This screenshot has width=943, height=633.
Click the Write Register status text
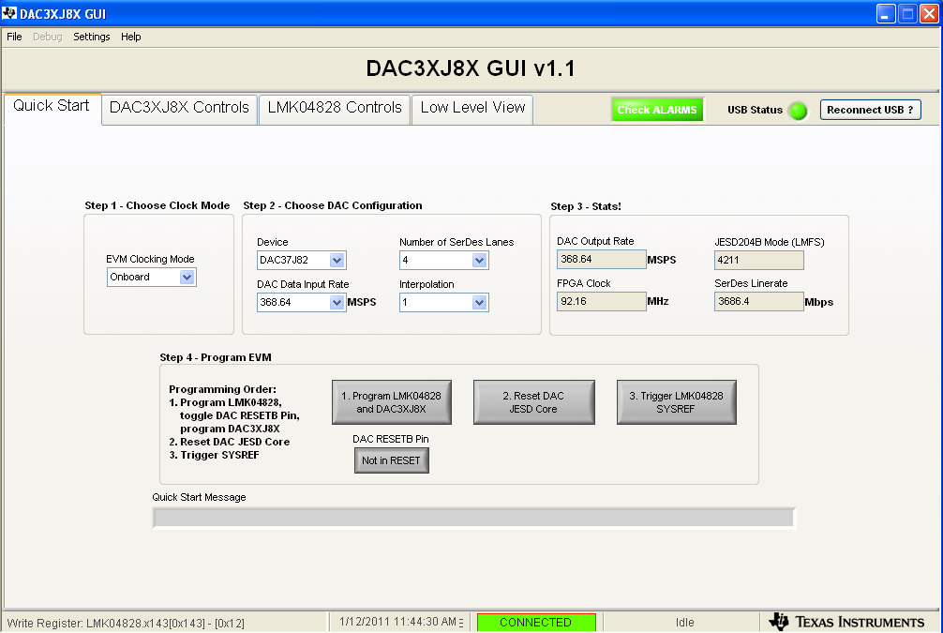(126, 623)
